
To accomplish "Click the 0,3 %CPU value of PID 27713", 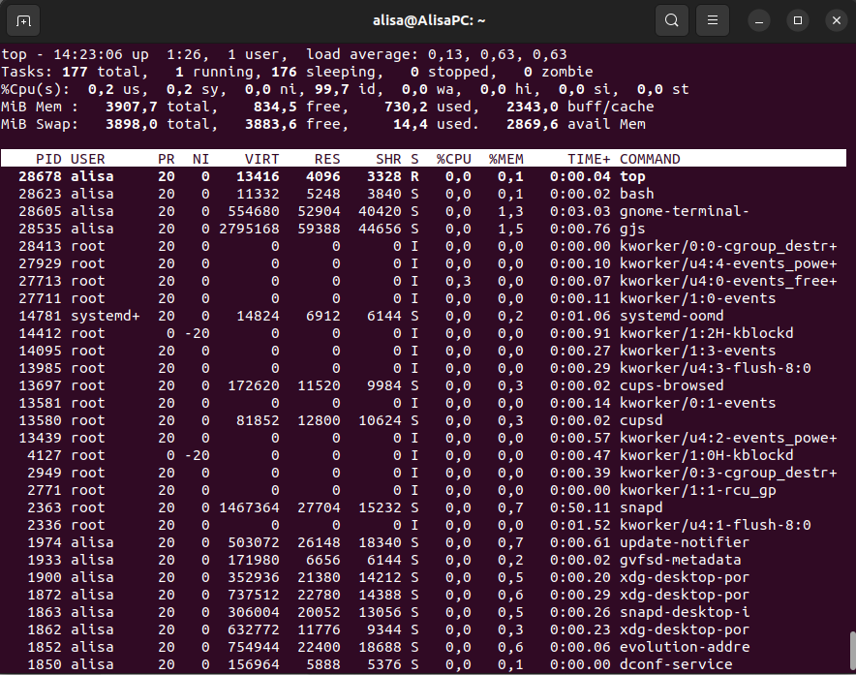I will coord(458,281).
